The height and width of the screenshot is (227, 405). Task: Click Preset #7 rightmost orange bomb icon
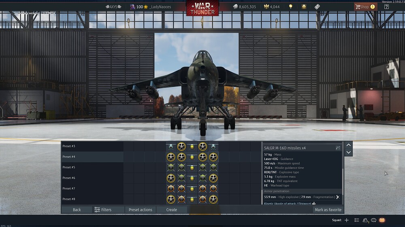pyautogui.click(x=213, y=189)
